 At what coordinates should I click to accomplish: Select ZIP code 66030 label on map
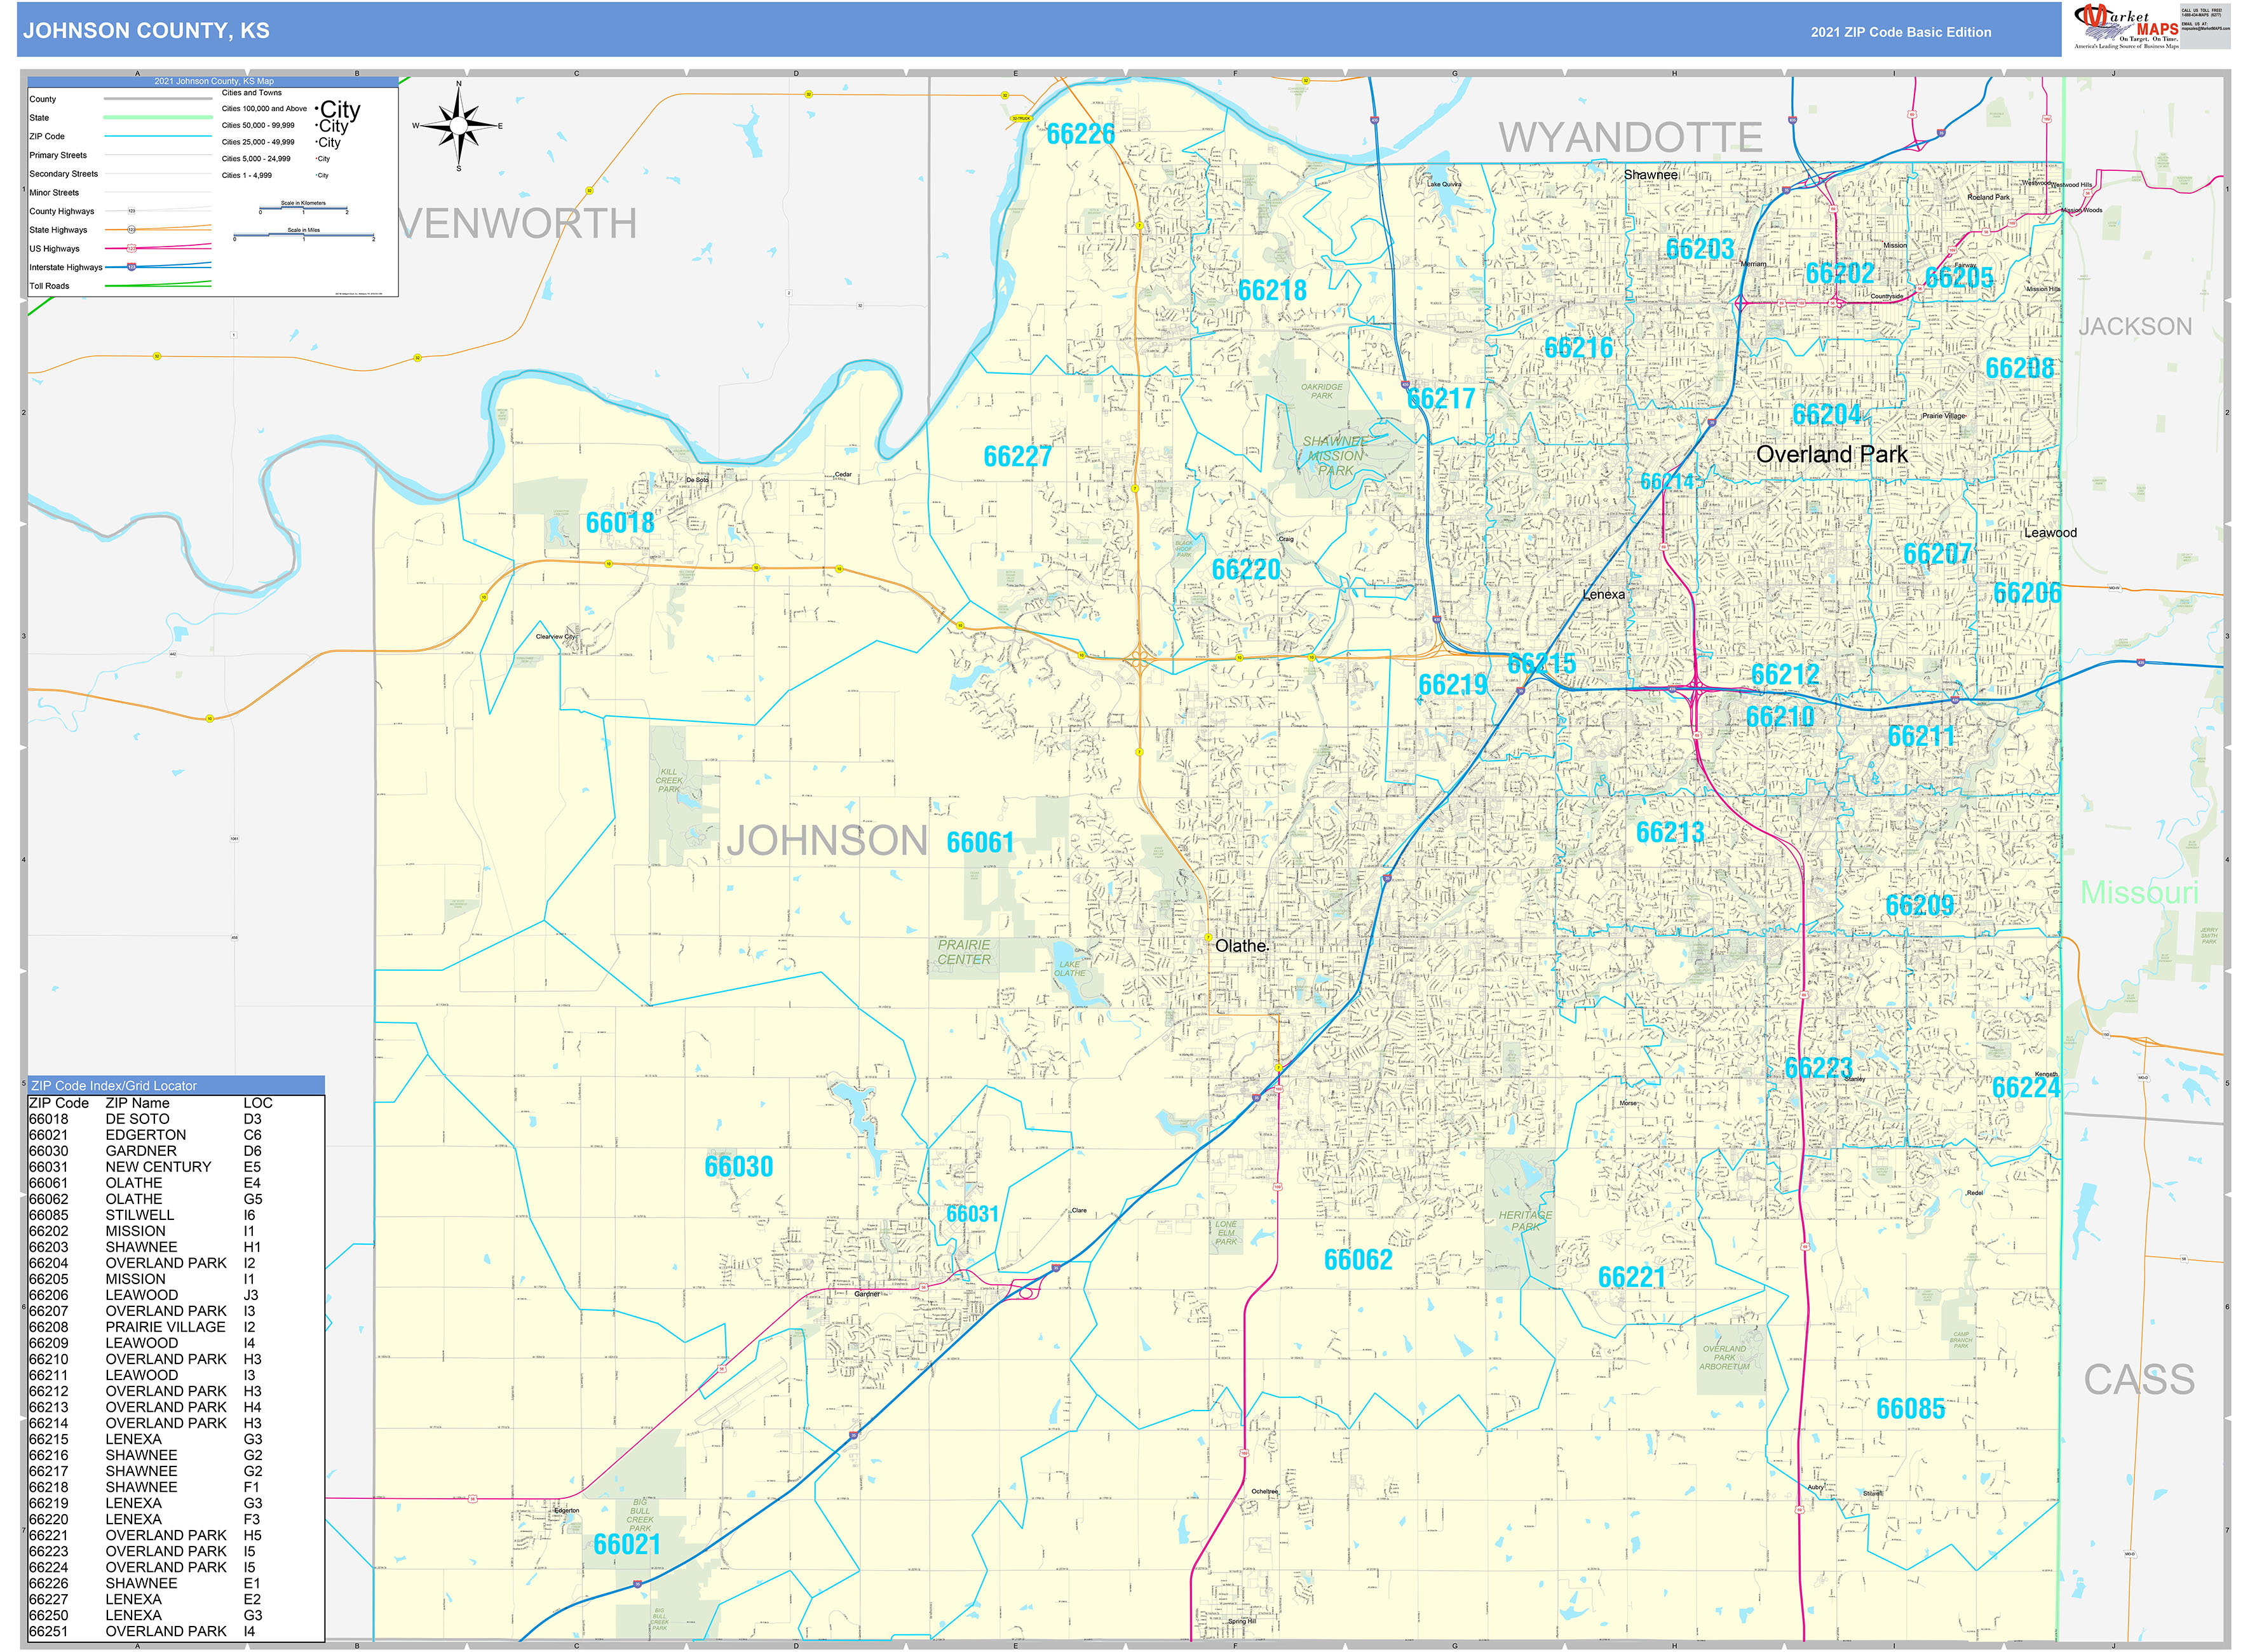(739, 1167)
